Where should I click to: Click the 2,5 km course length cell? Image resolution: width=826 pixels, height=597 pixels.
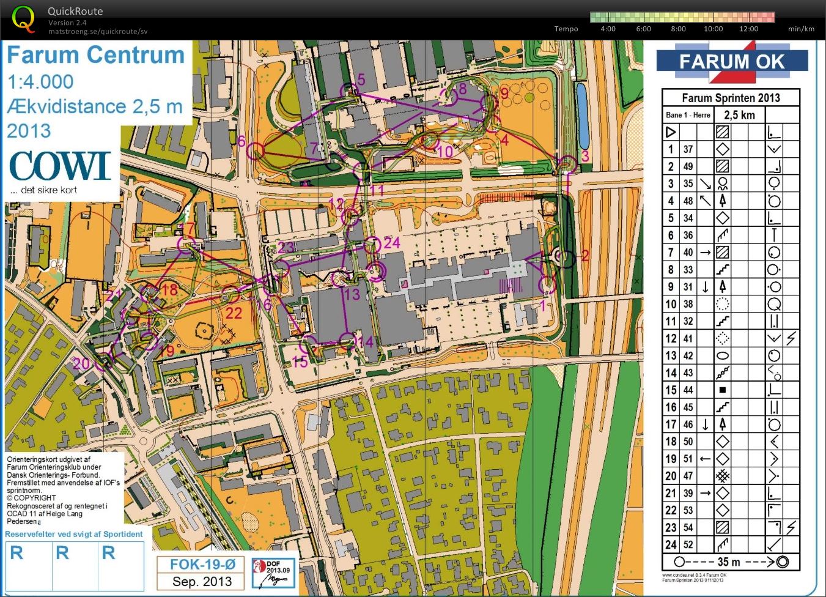[x=739, y=115]
